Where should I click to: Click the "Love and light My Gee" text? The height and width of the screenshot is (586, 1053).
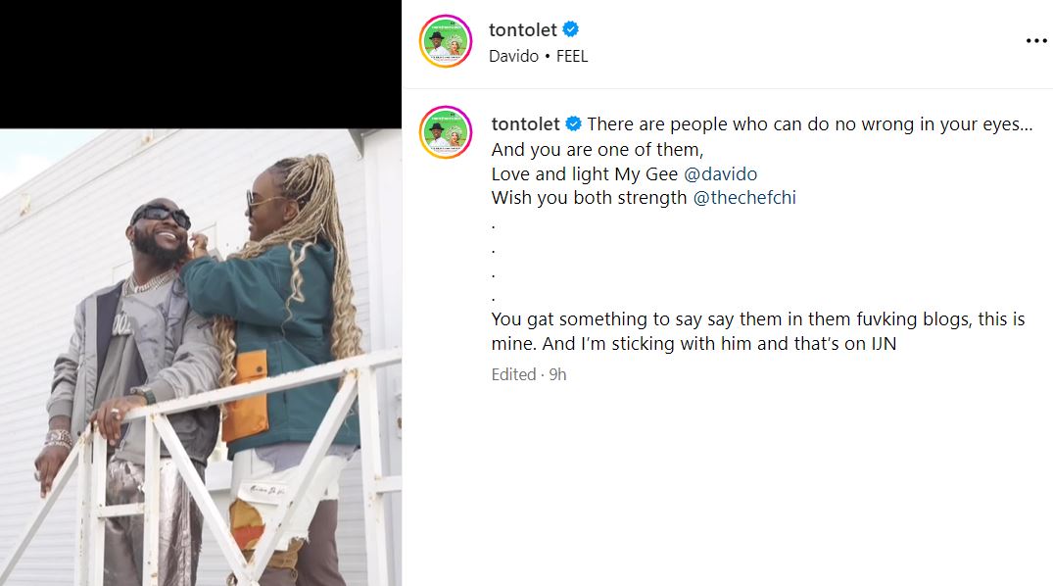[x=584, y=174]
